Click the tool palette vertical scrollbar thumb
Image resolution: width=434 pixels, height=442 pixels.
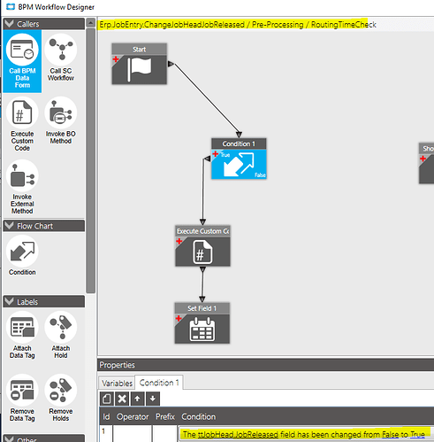[x=91, y=161]
